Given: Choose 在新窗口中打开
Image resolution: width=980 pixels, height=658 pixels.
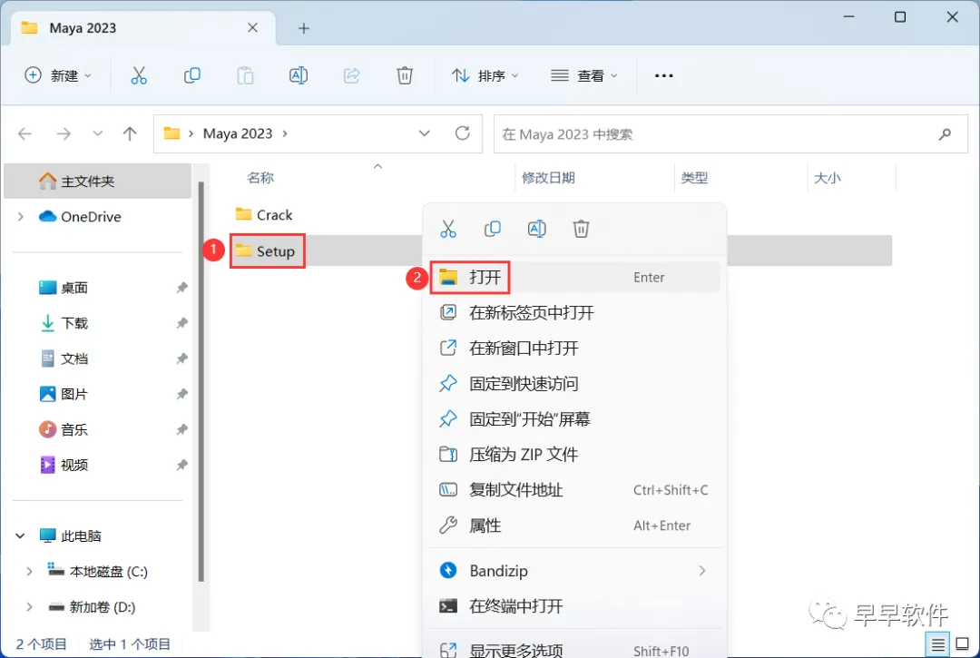Looking at the screenshot, I should (x=575, y=348).
